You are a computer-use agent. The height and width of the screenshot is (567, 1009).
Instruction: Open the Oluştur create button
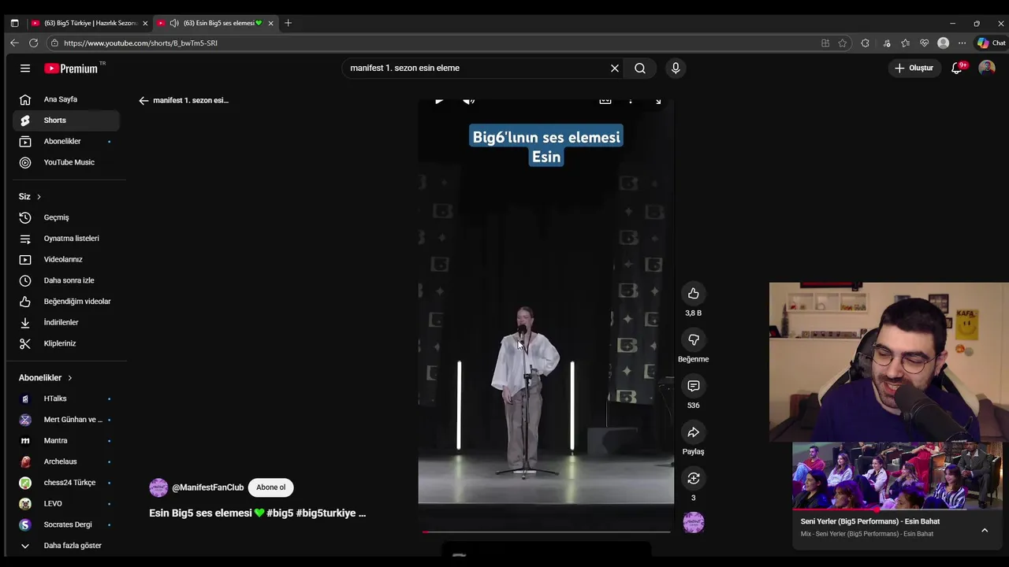914,69
